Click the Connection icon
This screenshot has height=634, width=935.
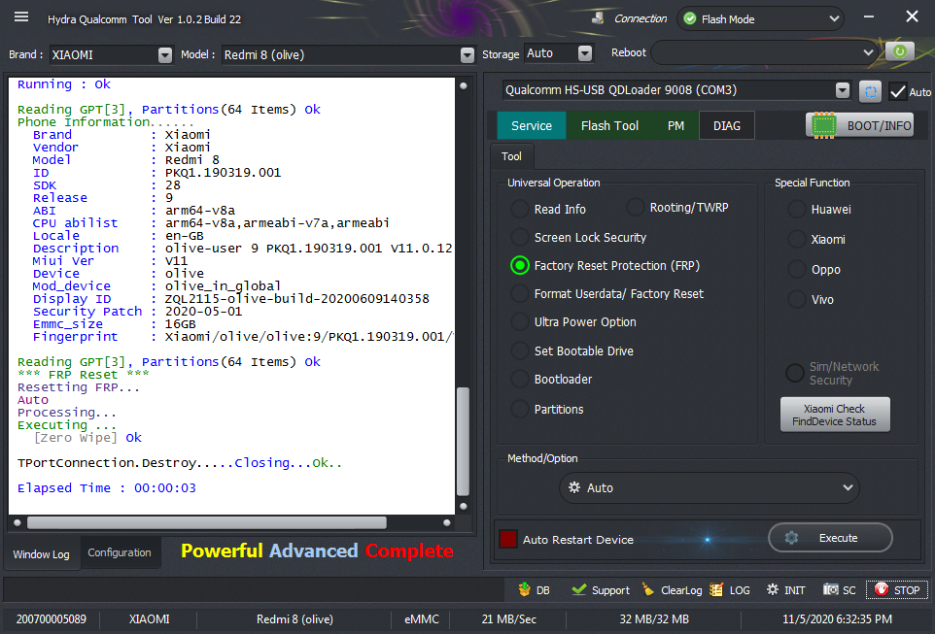(598, 18)
